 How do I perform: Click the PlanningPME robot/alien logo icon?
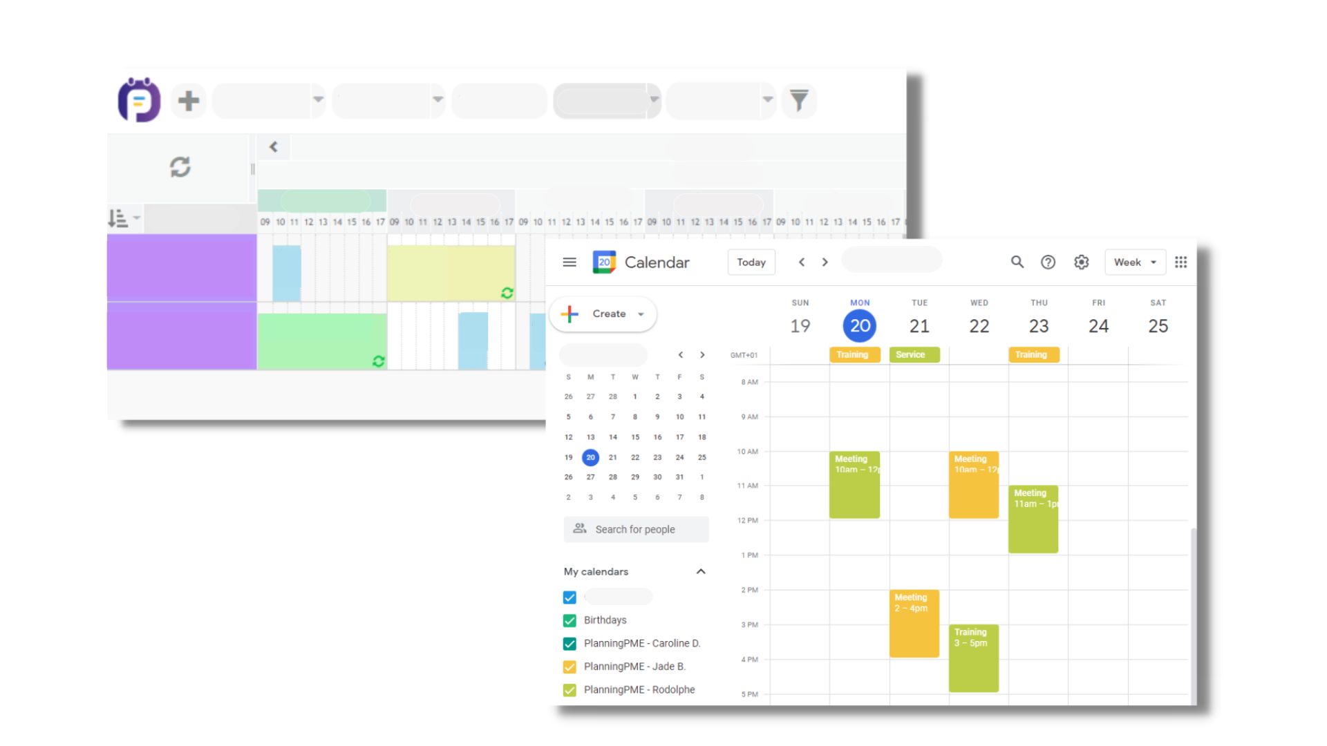tap(138, 100)
